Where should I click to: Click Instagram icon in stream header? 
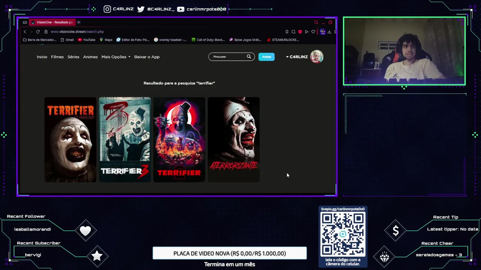point(107,9)
